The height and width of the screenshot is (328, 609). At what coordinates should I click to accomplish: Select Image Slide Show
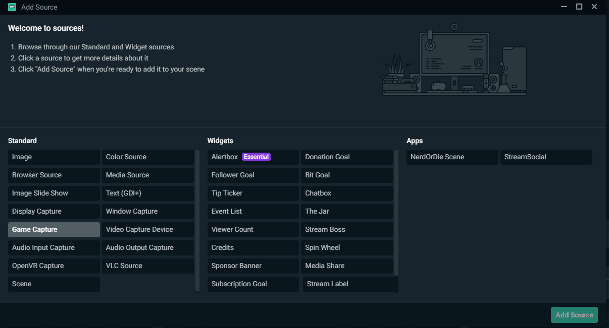click(54, 193)
